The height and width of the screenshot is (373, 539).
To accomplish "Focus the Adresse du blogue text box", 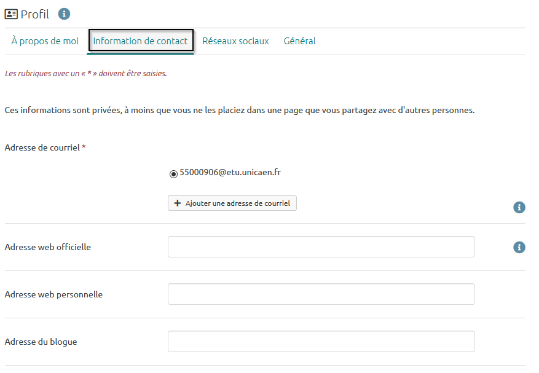I will pos(321,342).
